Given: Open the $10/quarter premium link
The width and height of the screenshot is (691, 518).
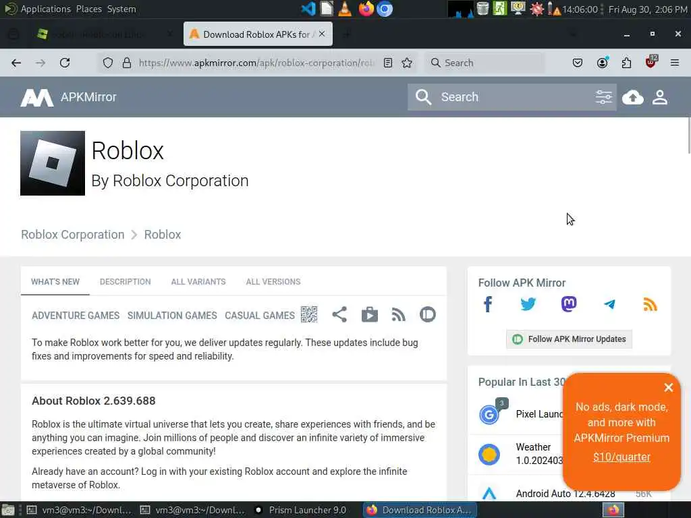Looking at the screenshot, I should (x=621, y=457).
